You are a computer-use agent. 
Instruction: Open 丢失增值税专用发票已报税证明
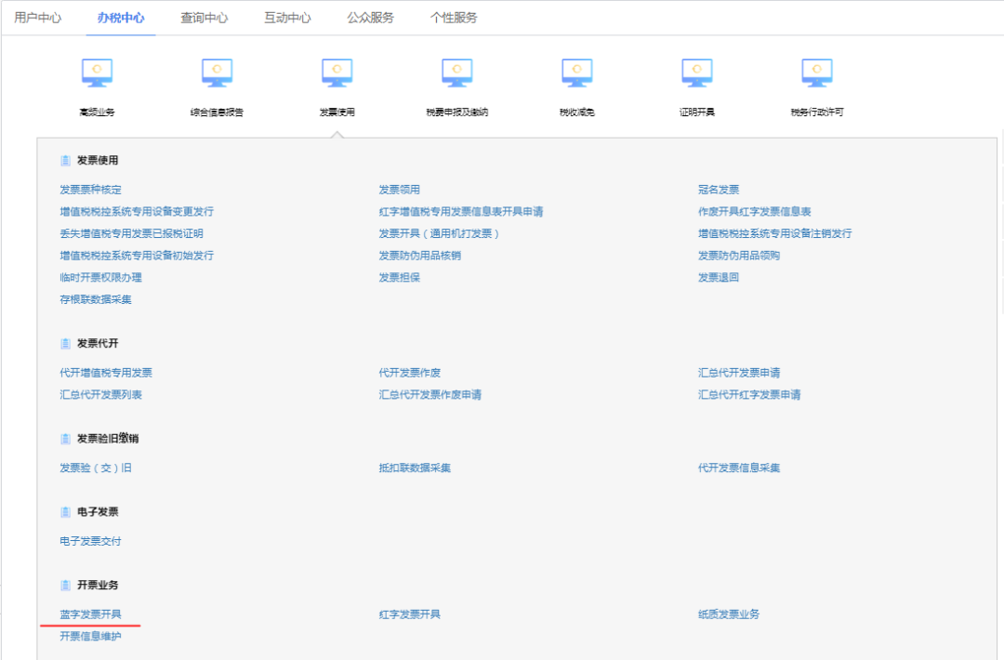point(131,233)
